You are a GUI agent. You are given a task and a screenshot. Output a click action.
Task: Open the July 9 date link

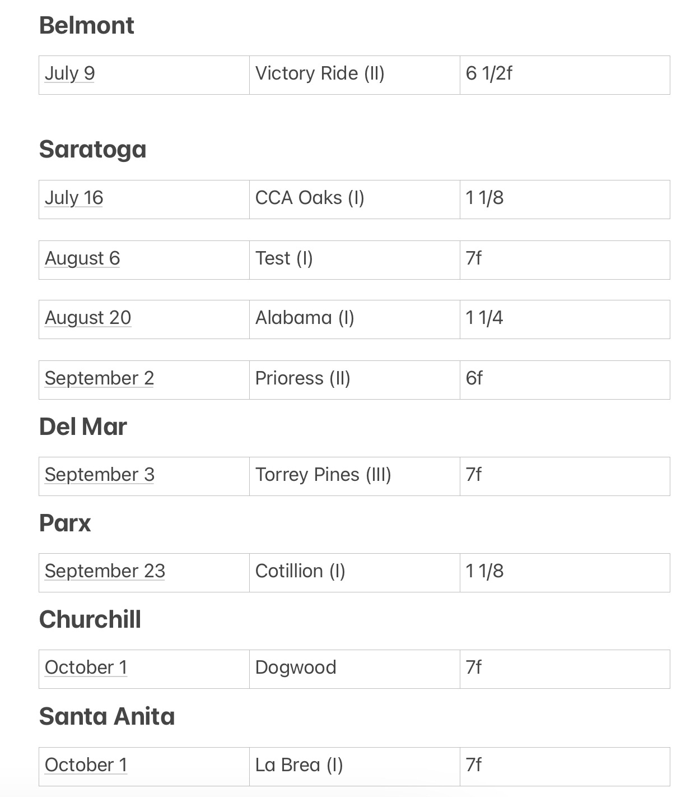click(69, 73)
